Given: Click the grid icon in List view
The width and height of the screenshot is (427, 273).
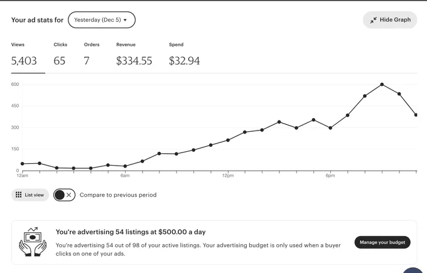Looking at the screenshot, I should pyautogui.click(x=18, y=195).
